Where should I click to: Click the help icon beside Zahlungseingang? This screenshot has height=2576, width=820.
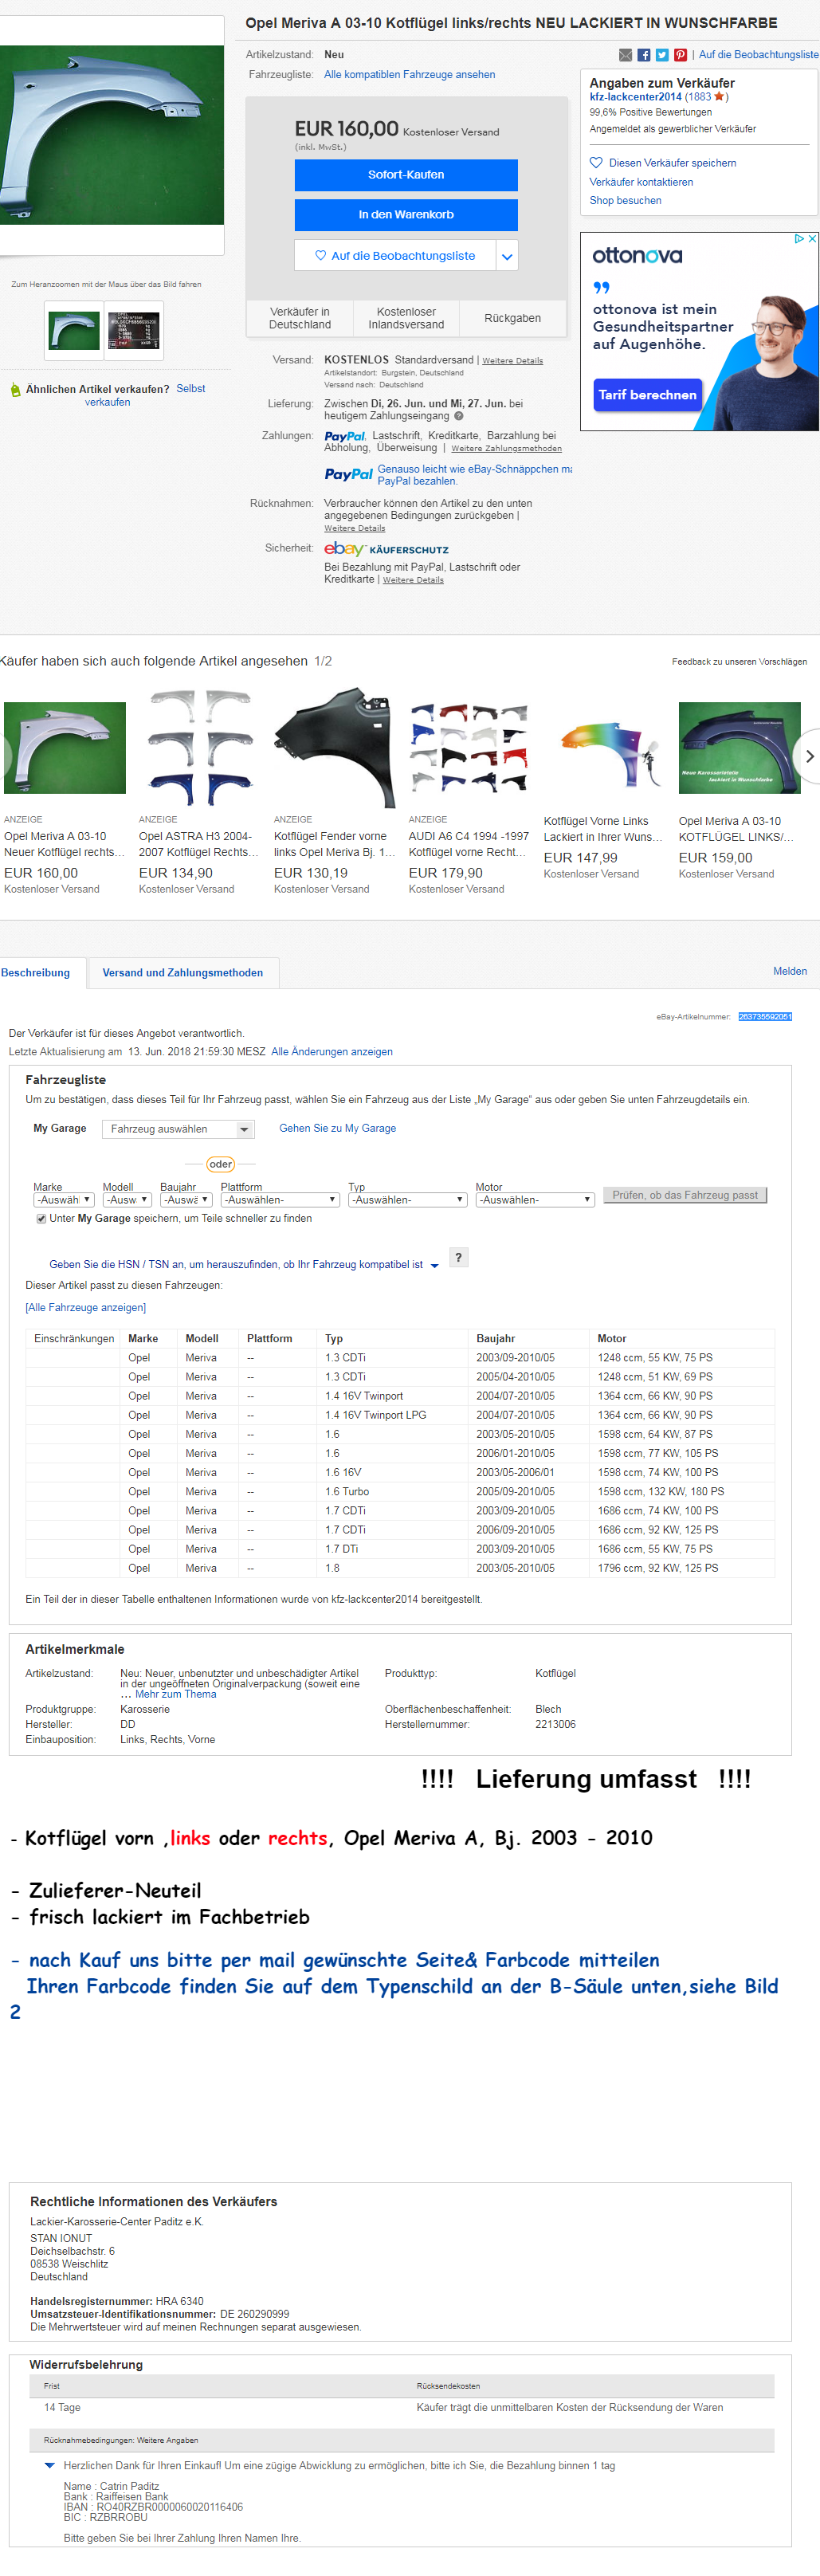(459, 416)
